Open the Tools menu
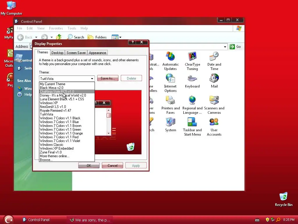298x224 pixels. pos(72,28)
